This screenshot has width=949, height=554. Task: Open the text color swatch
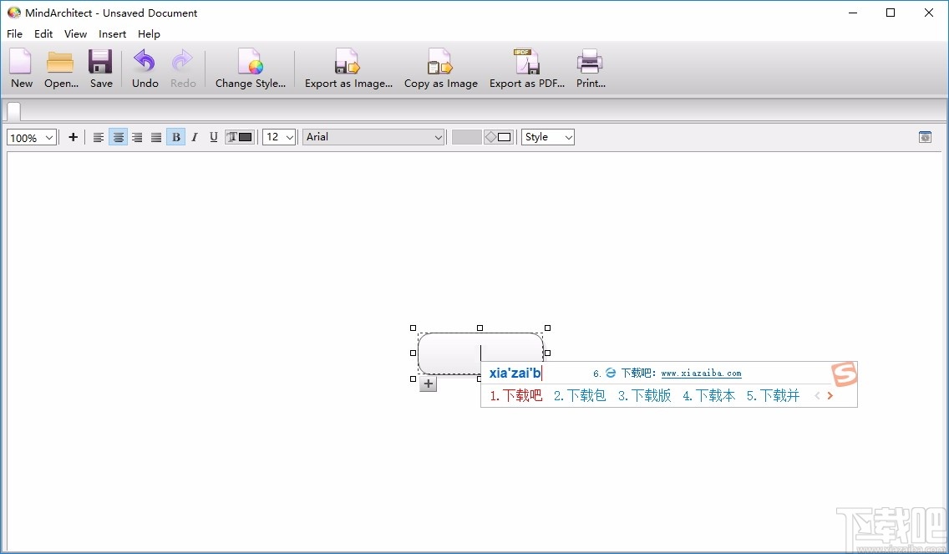click(240, 137)
